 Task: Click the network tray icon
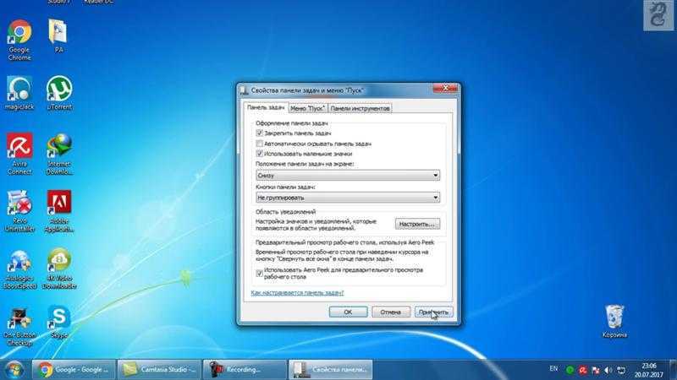621,370
